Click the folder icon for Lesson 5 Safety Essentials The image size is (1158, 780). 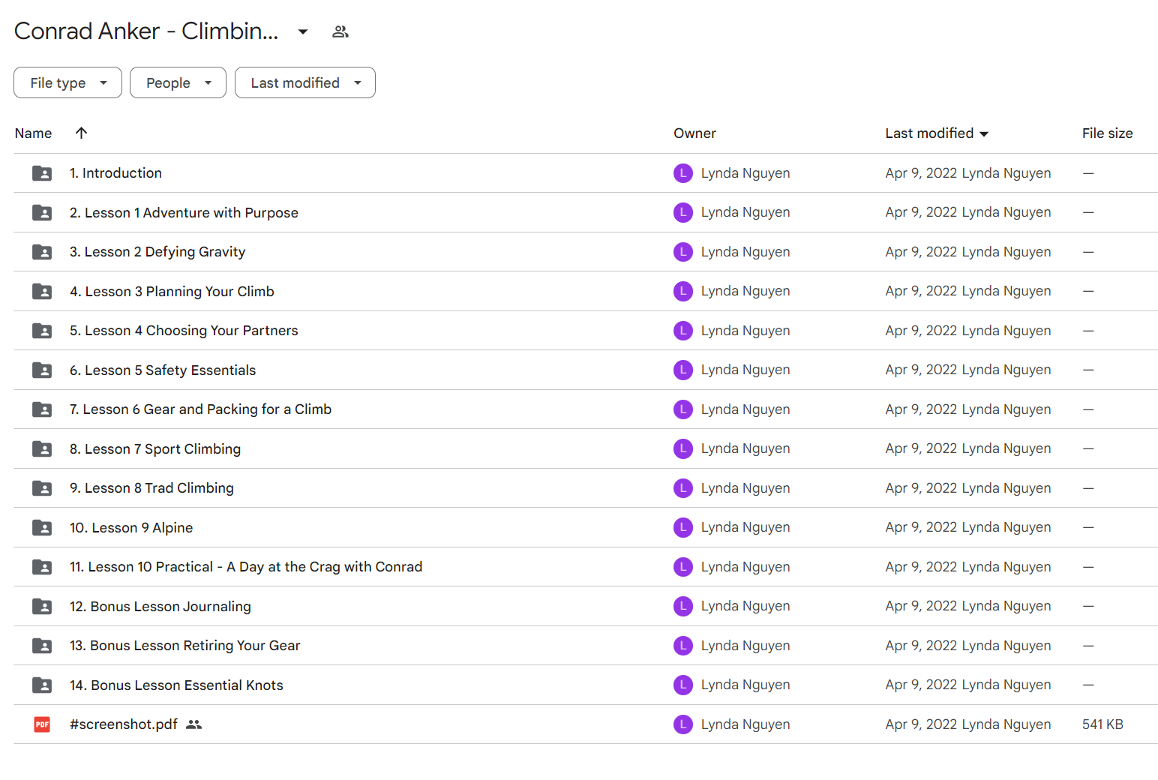click(x=42, y=370)
